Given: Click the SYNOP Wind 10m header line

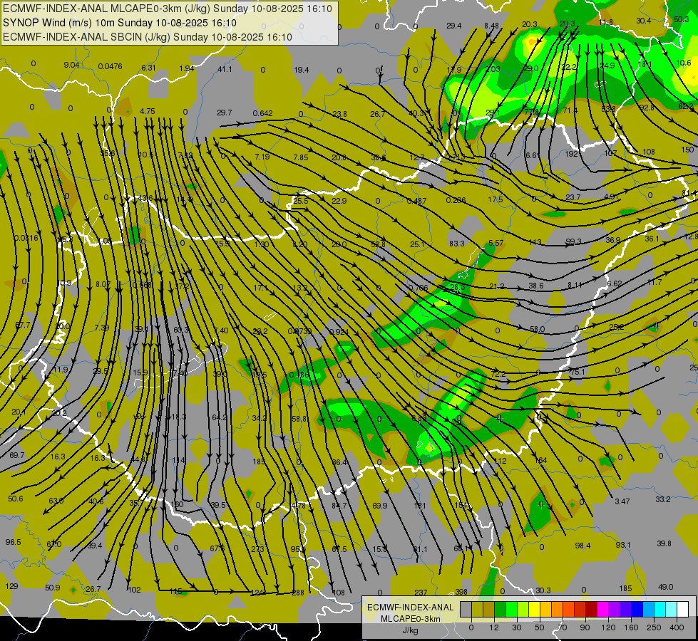Looking at the screenshot, I should tap(119, 23).
